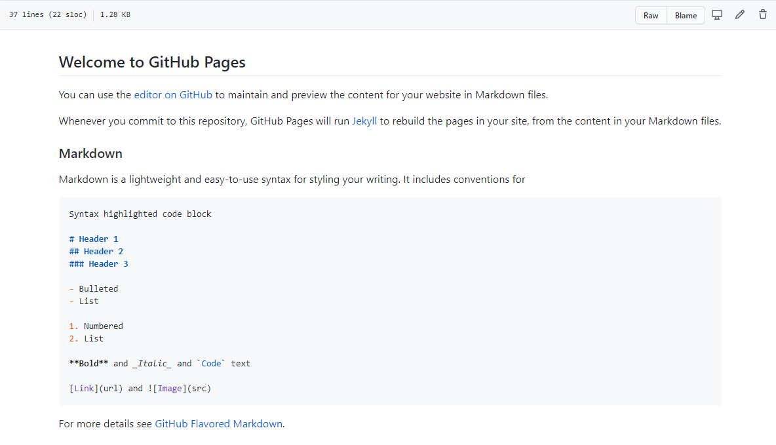Follow the 'editor on GitHub' link

point(173,94)
